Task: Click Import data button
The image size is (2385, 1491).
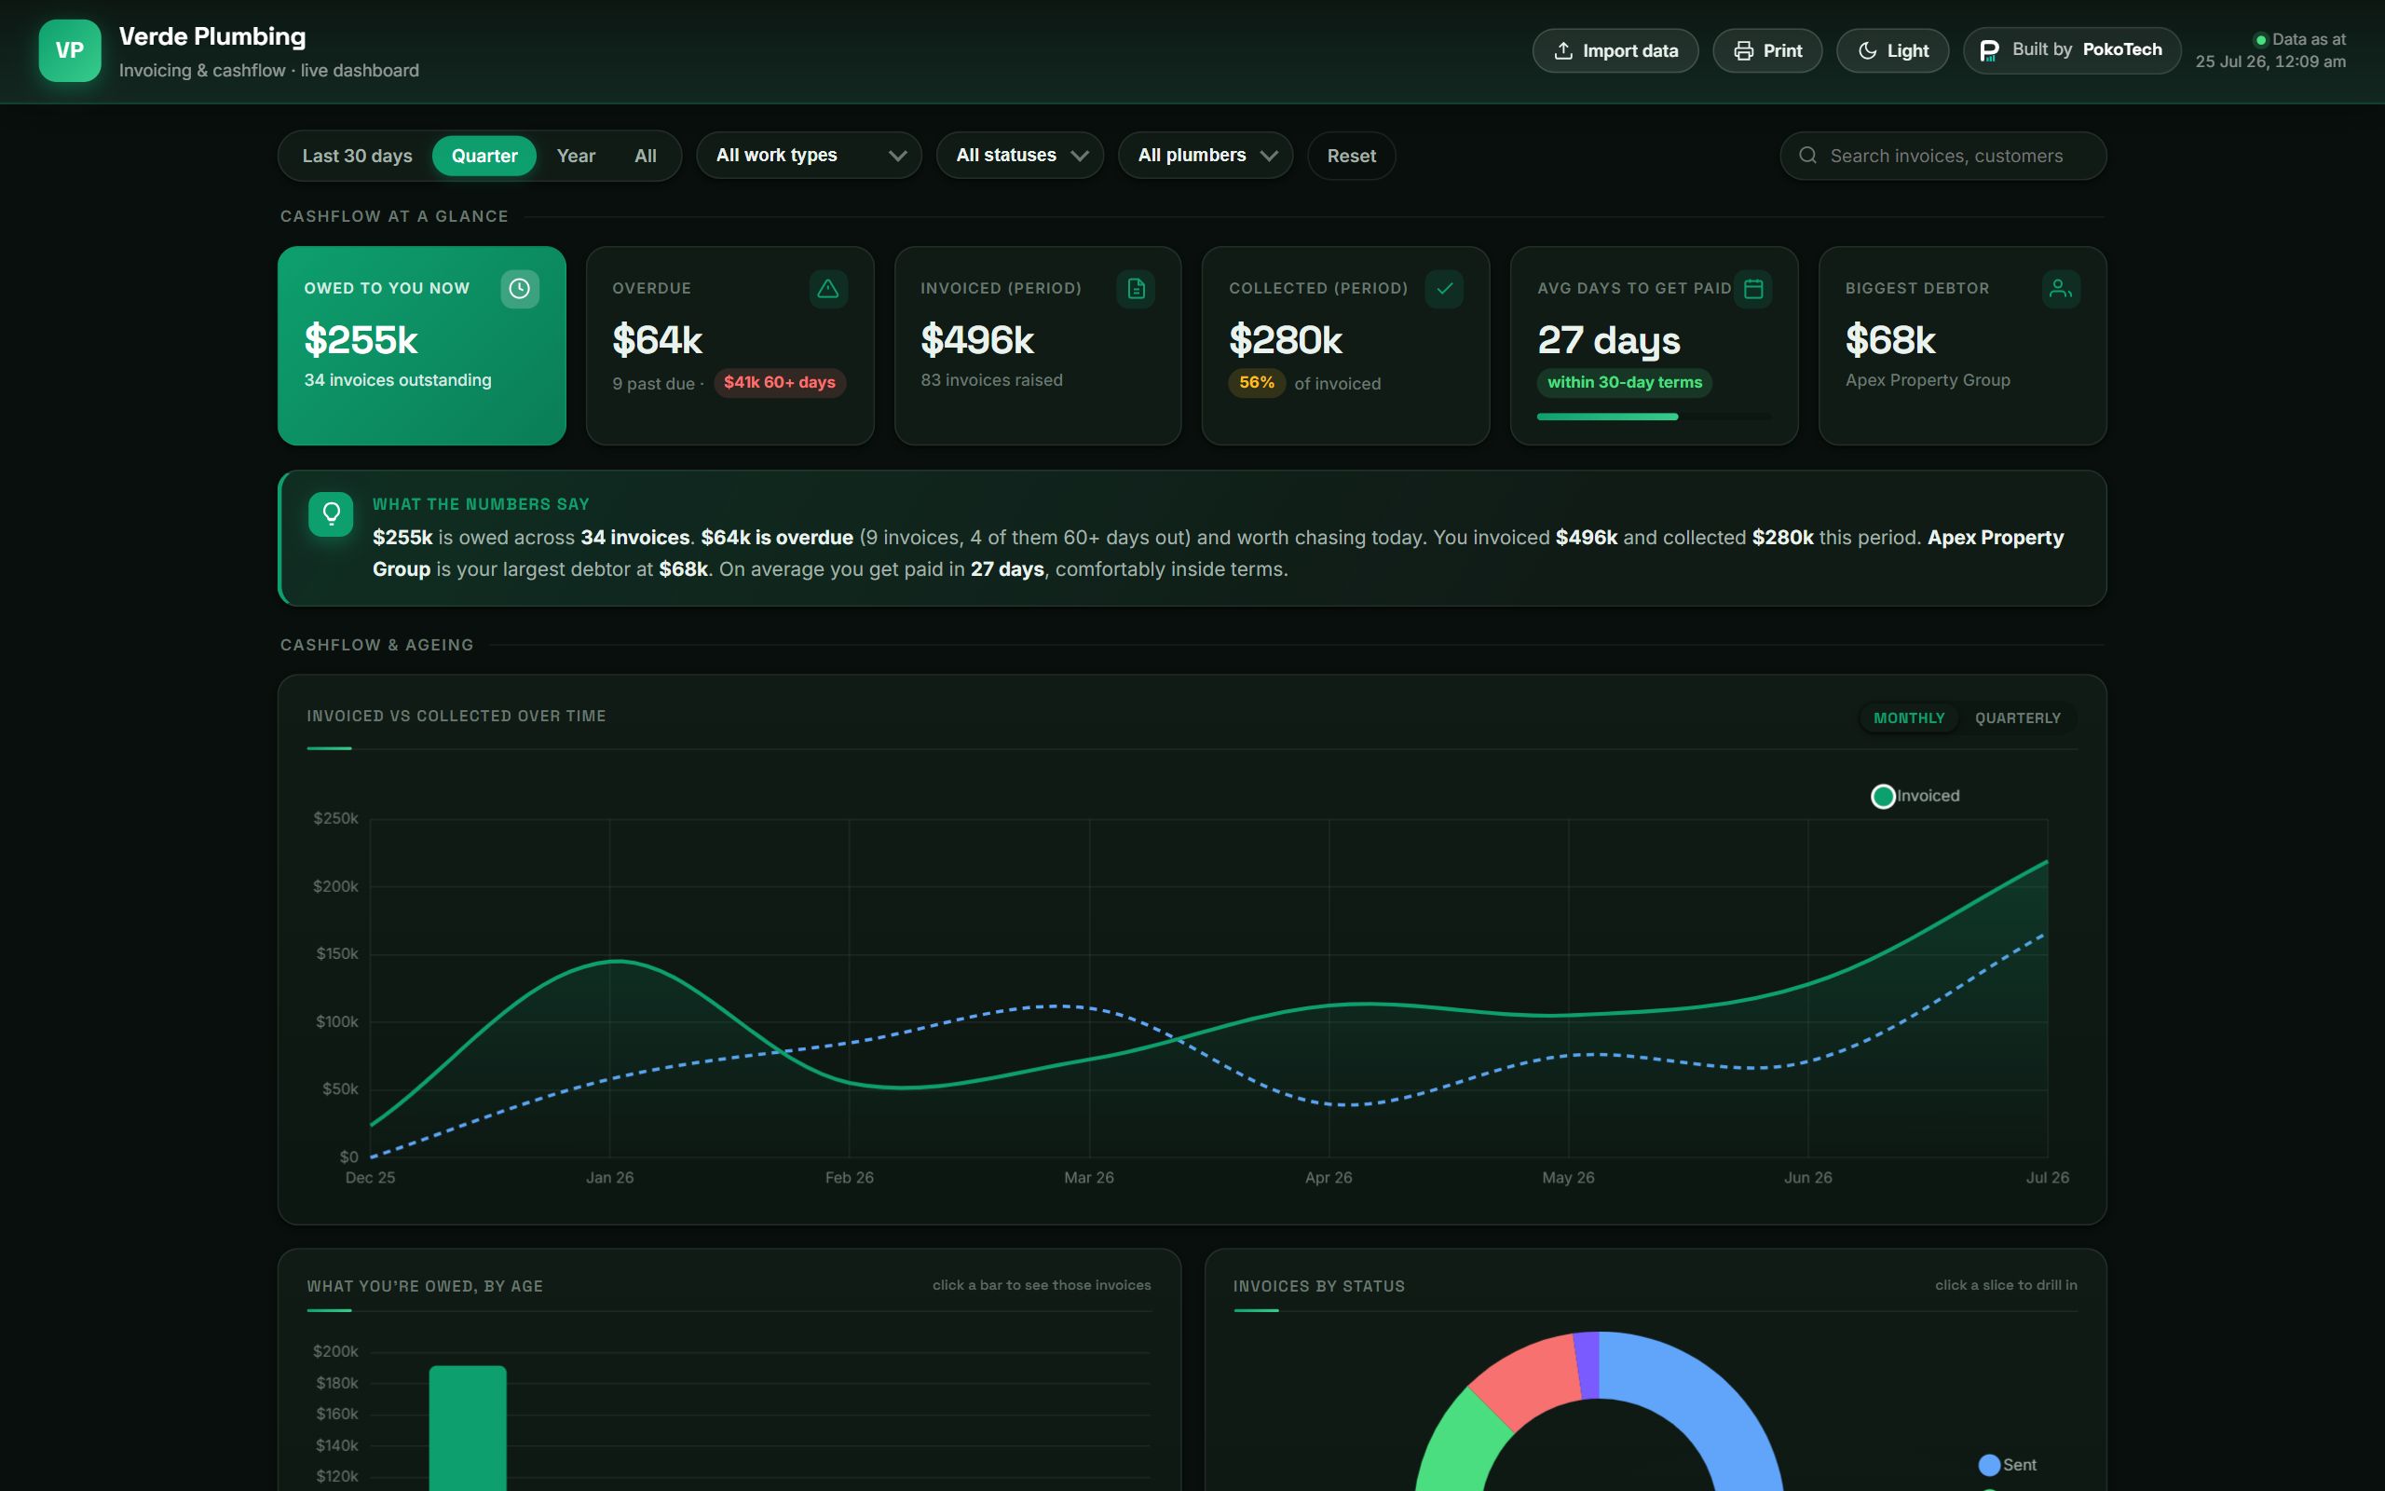Action: click(1615, 50)
